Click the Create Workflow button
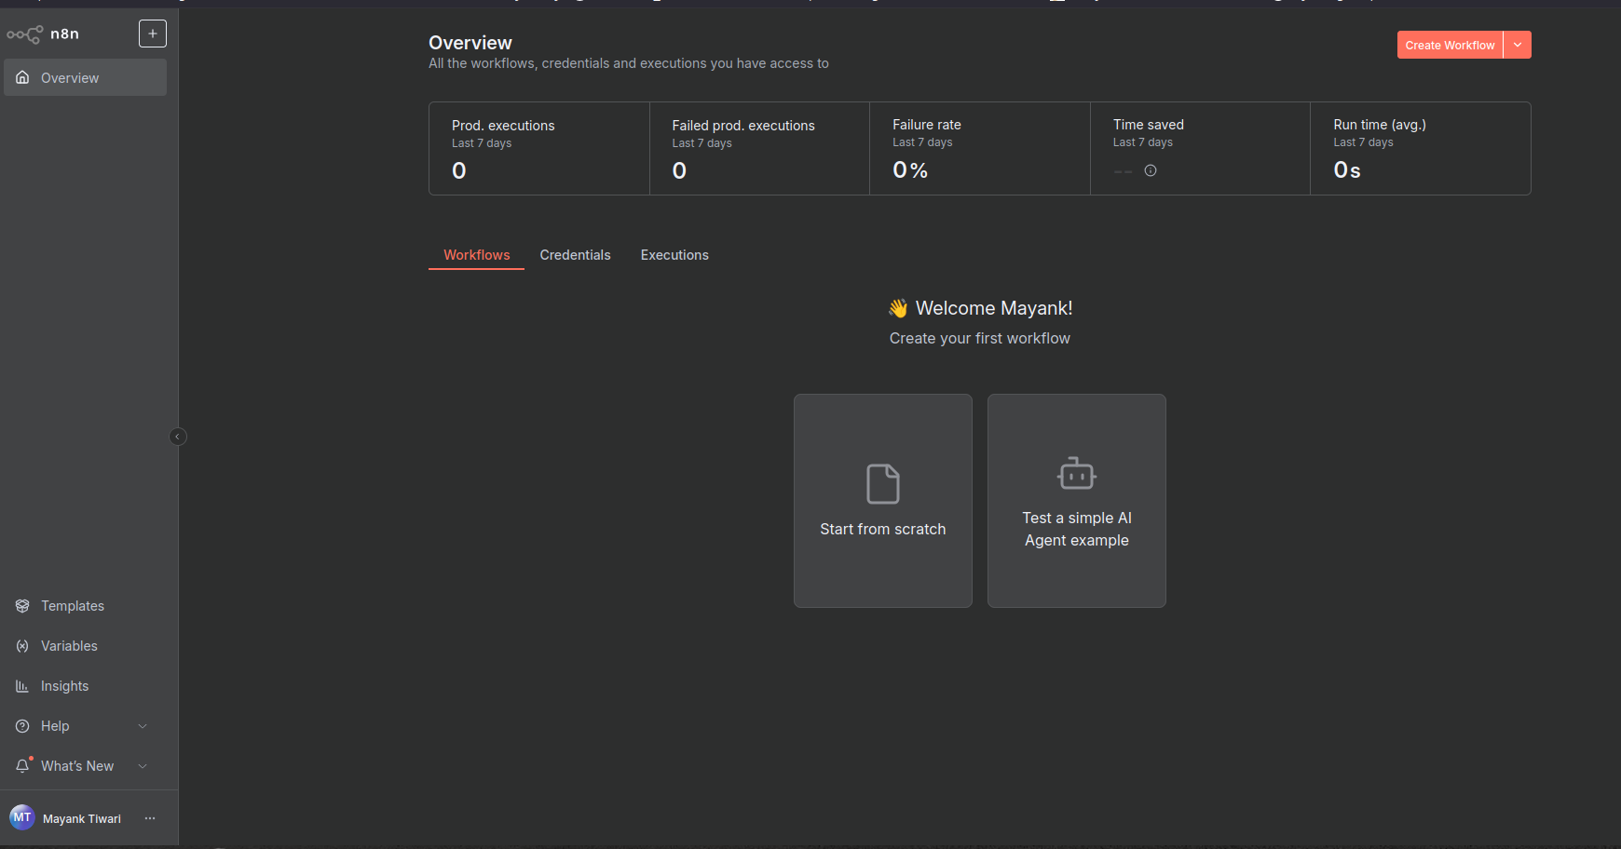Image resolution: width=1621 pixels, height=849 pixels. 1449,44
